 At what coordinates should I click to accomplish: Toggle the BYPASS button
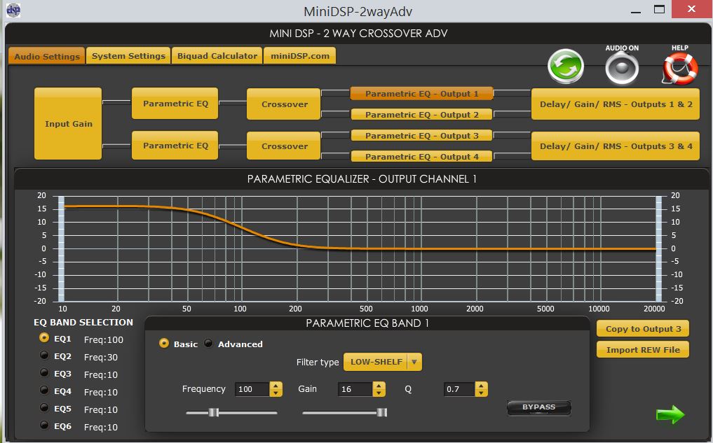[539, 407]
